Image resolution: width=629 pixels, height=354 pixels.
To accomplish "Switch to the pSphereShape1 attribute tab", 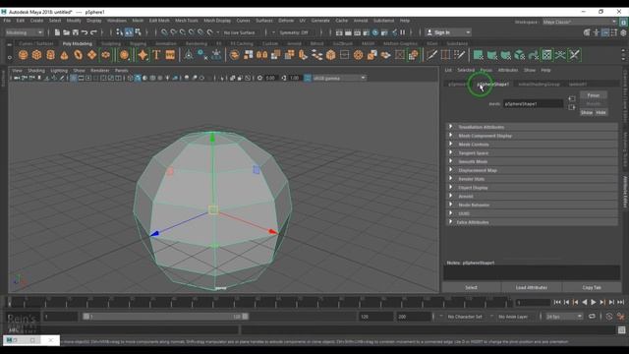I will (x=493, y=85).
